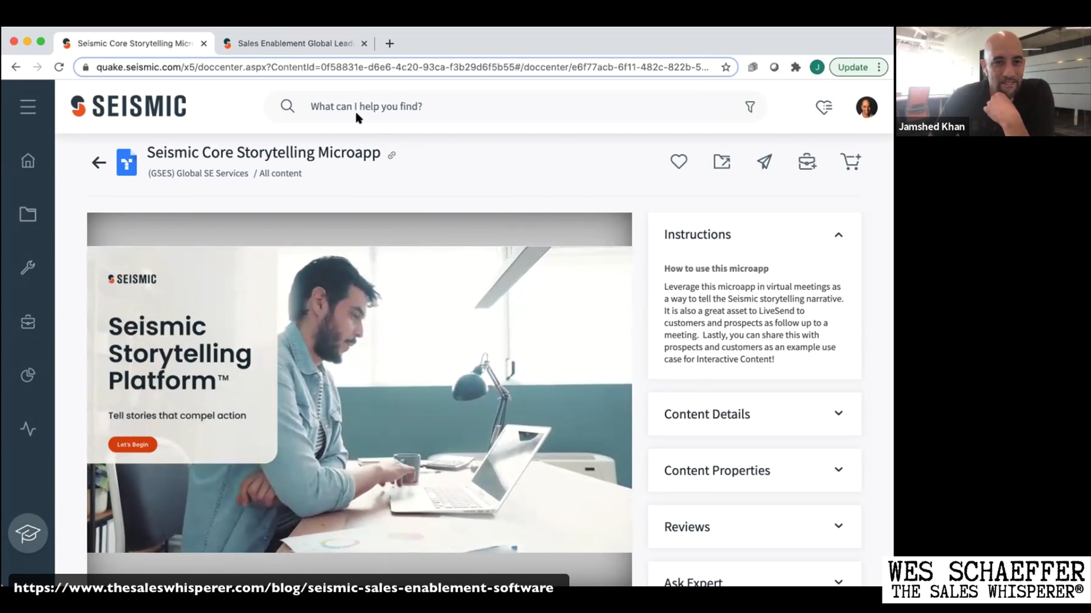Collapse the Instructions panel
Image resolution: width=1091 pixels, height=613 pixels.
[x=838, y=235]
